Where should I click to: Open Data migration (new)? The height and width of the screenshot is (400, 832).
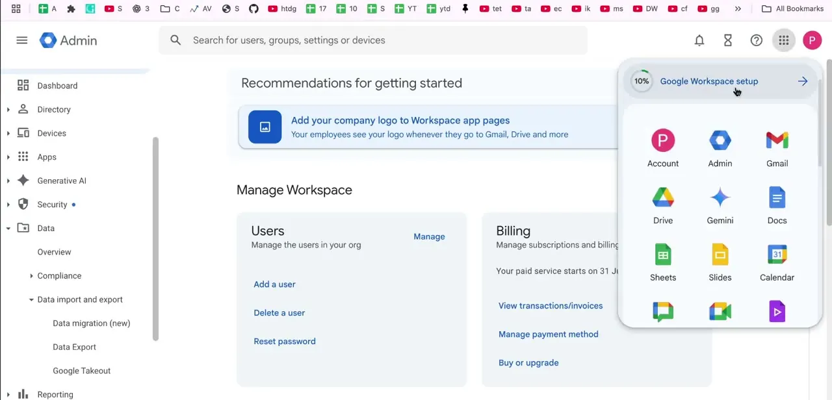click(x=91, y=323)
